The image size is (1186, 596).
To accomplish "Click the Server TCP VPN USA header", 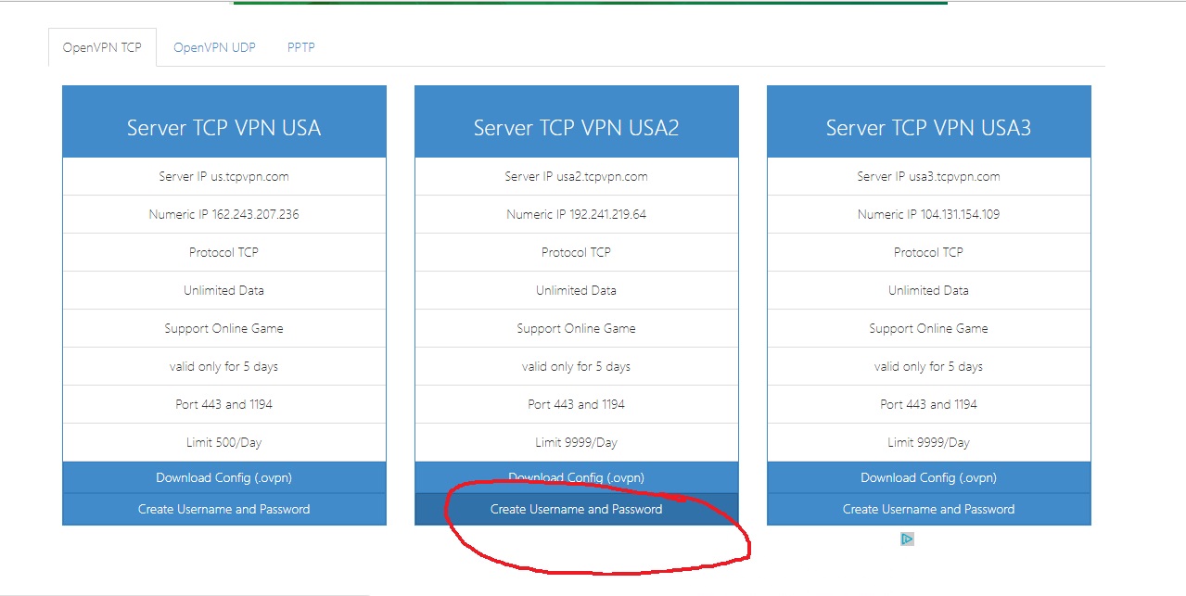I will (223, 127).
